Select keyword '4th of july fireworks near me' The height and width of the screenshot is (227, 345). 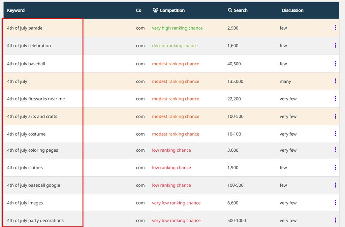tap(36, 99)
